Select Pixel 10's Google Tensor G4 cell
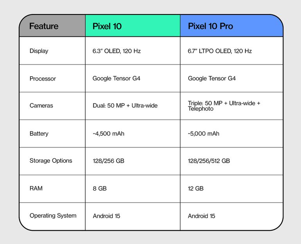The height and width of the screenshot is (244, 301). [116, 78]
